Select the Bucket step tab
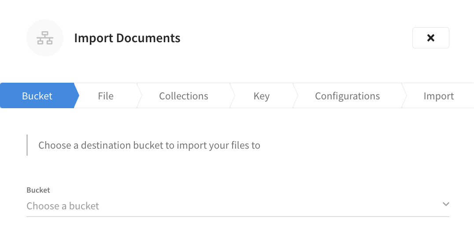 click(37, 96)
